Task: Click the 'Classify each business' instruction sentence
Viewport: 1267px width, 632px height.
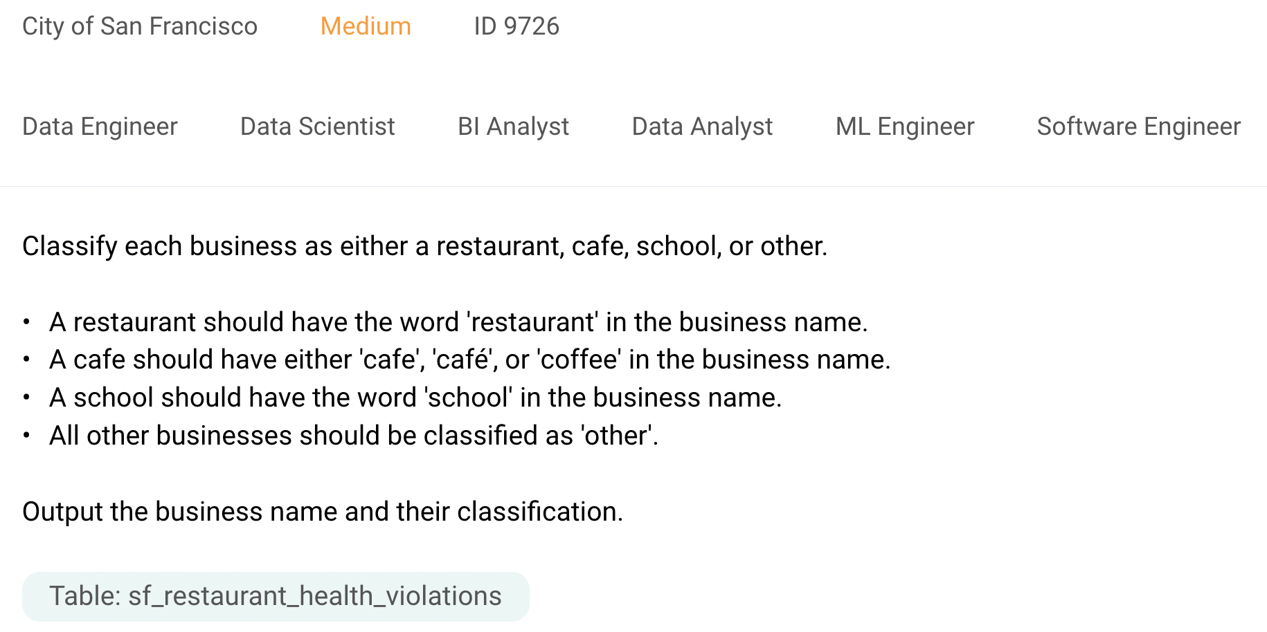Action: 424,246
